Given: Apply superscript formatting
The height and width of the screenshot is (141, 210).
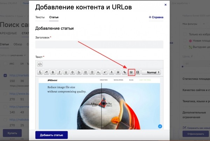Looking at the screenshot, I should coord(105,72).
